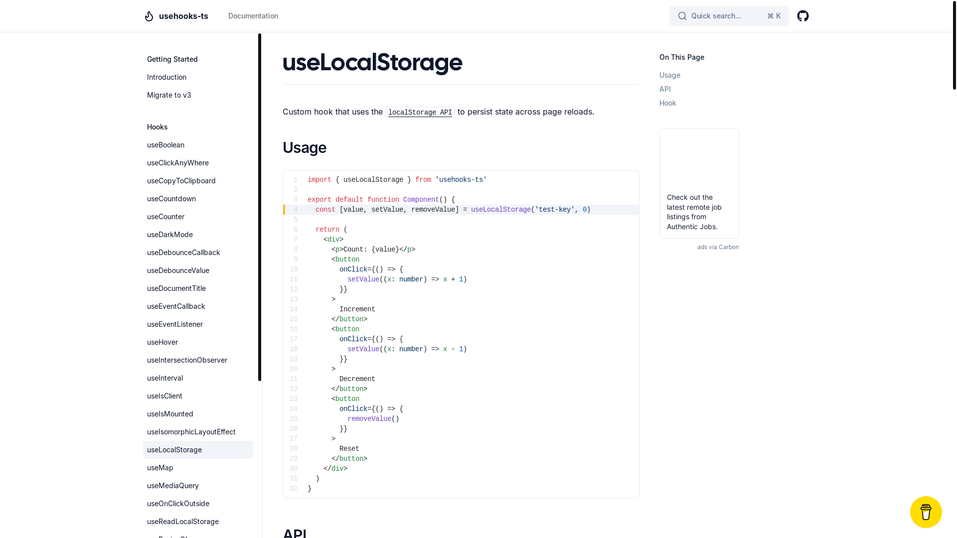Open useIsomorphicLayoutEffect hook page

point(198,432)
